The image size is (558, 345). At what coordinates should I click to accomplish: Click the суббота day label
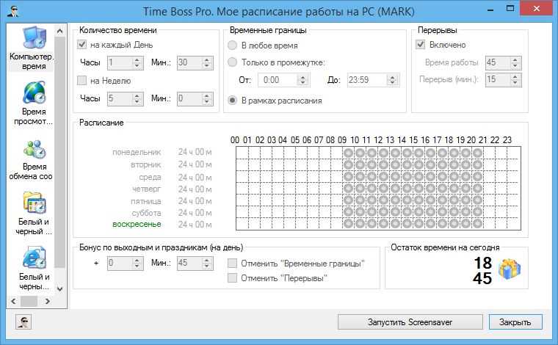pos(146,213)
